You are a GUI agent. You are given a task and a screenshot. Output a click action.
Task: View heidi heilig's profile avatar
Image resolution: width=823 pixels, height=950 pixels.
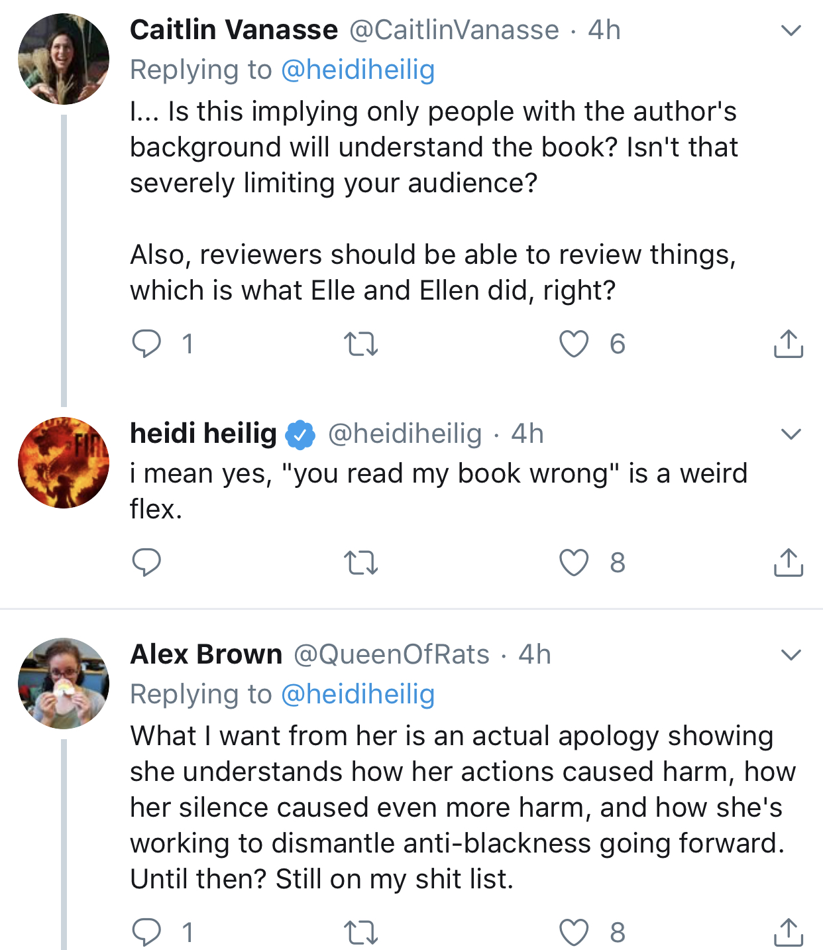point(64,463)
